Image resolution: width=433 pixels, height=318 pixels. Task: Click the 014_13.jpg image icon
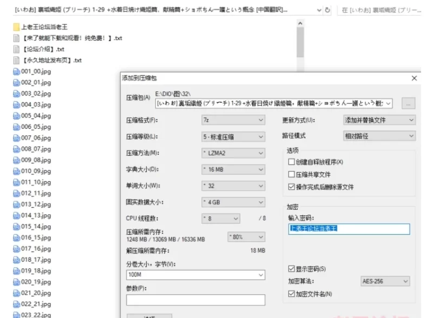(x=16, y=215)
